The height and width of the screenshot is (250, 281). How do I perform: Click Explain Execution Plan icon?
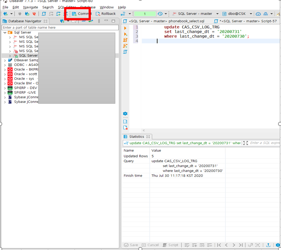125,52
